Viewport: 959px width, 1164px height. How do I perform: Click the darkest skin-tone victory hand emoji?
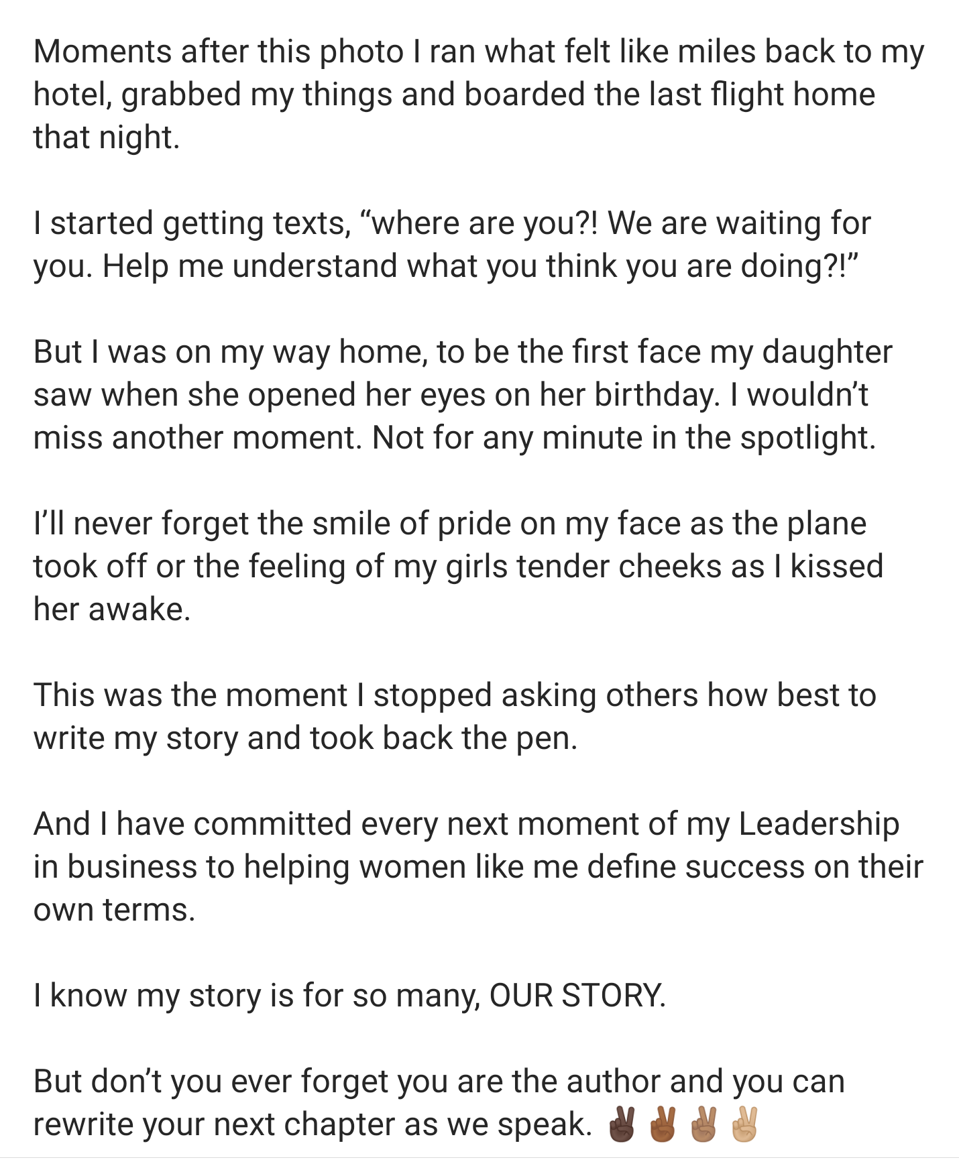(x=622, y=1124)
